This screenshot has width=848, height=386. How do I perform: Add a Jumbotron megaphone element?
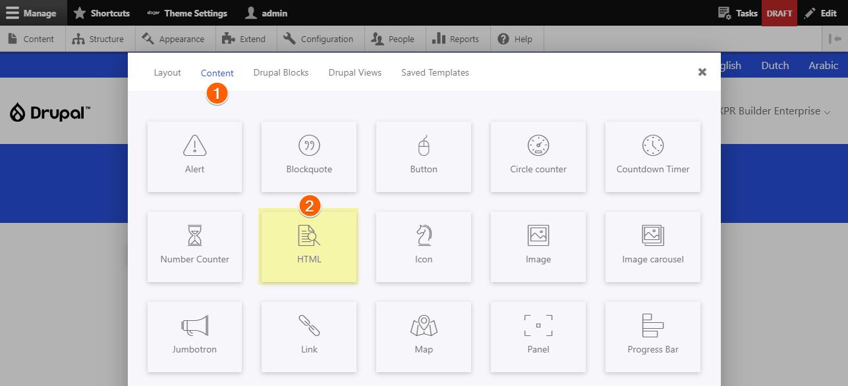[x=194, y=337]
